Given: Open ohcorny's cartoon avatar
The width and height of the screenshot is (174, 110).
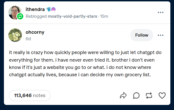Looking at the screenshot, I should tap(15, 35).
